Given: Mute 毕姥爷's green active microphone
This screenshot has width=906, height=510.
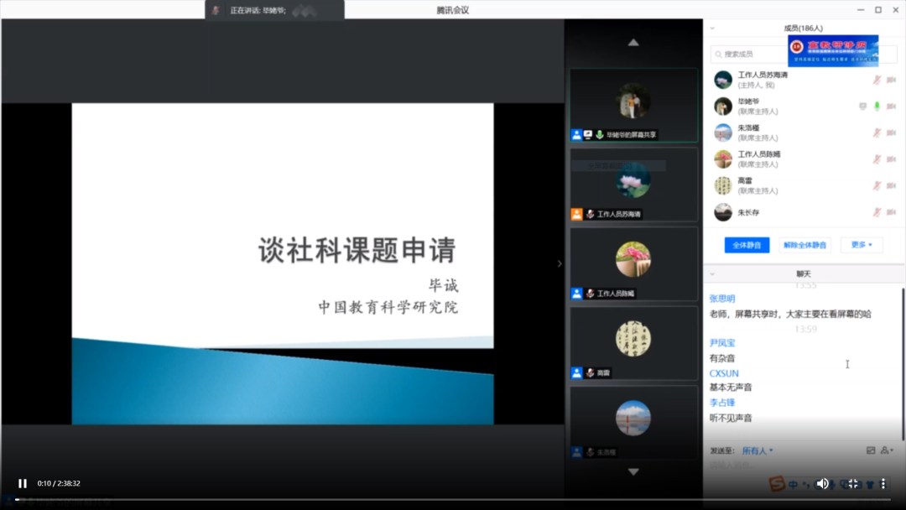Looking at the screenshot, I should point(877,107).
